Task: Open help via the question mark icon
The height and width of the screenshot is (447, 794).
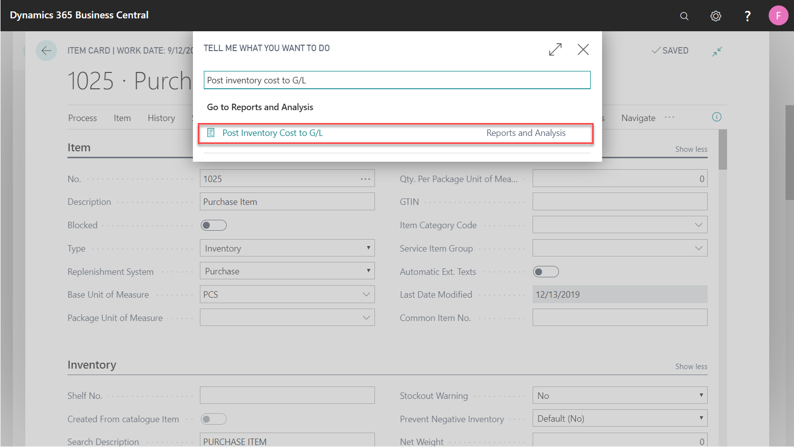Action: (747, 16)
